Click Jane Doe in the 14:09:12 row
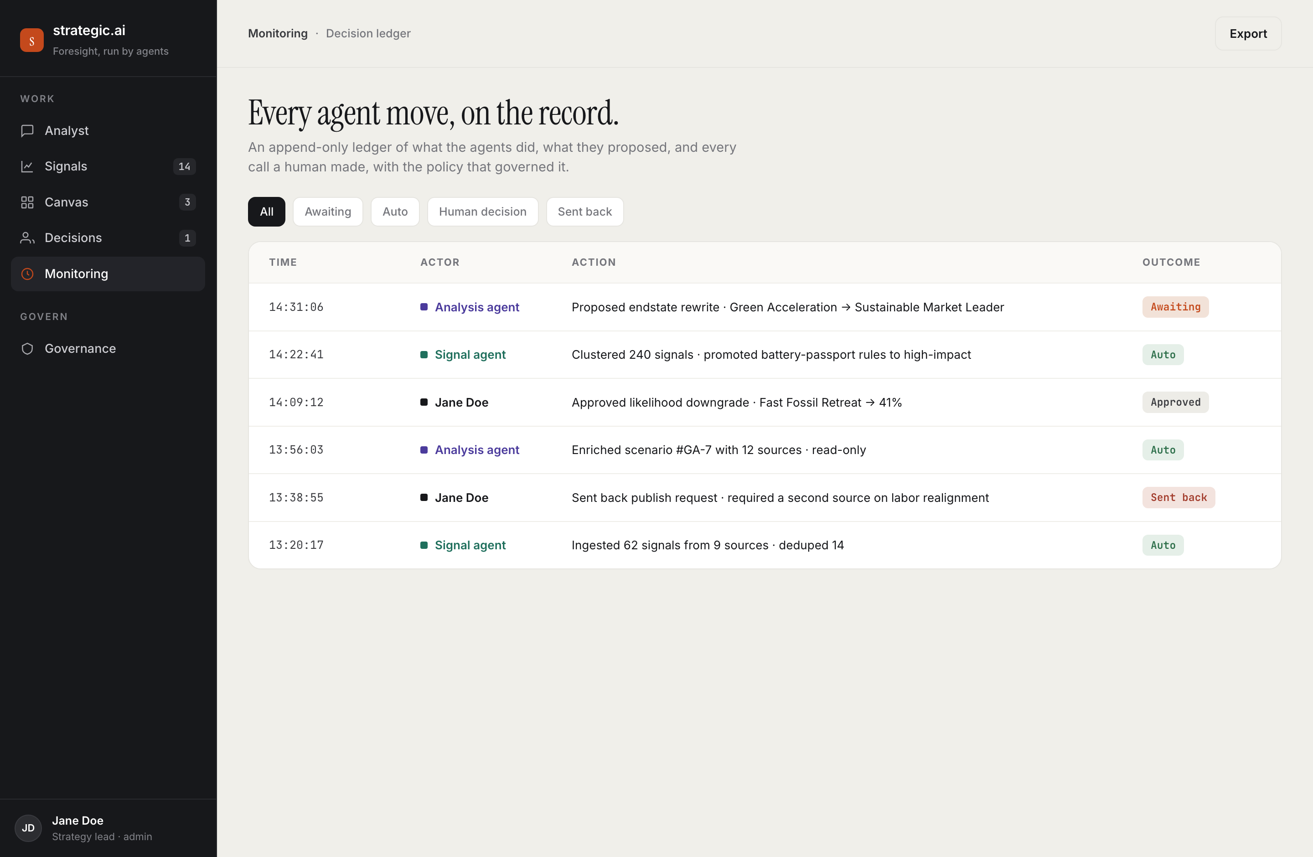 click(462, 403)
